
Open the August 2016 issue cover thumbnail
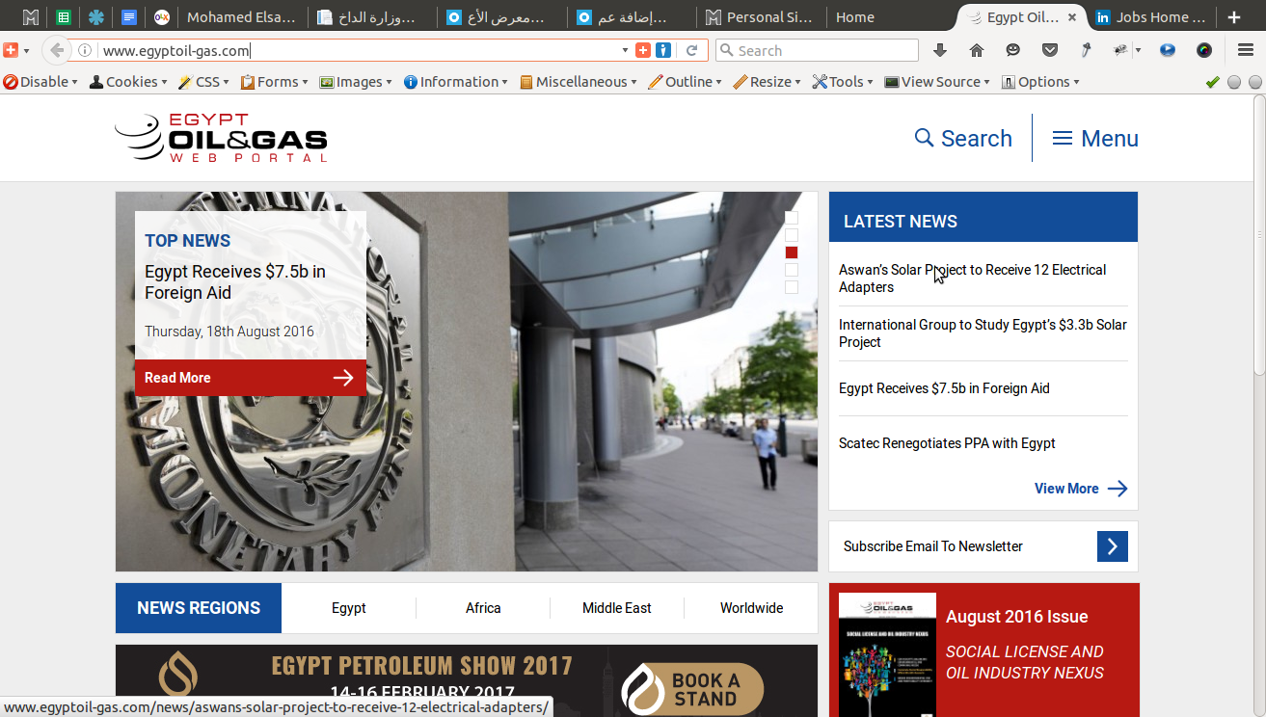(887, 654)
